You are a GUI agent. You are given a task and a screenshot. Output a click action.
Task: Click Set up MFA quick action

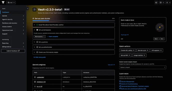coord(125,55)
